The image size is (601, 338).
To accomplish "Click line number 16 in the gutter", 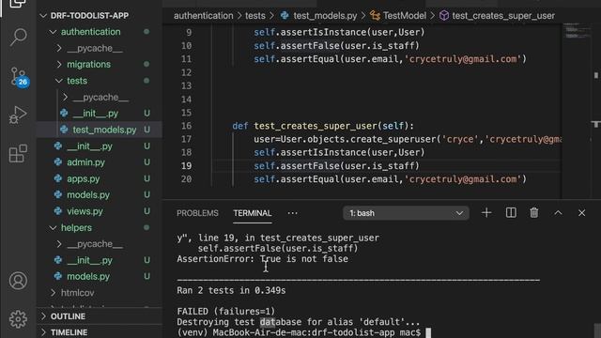I will [x=186, y=126].
